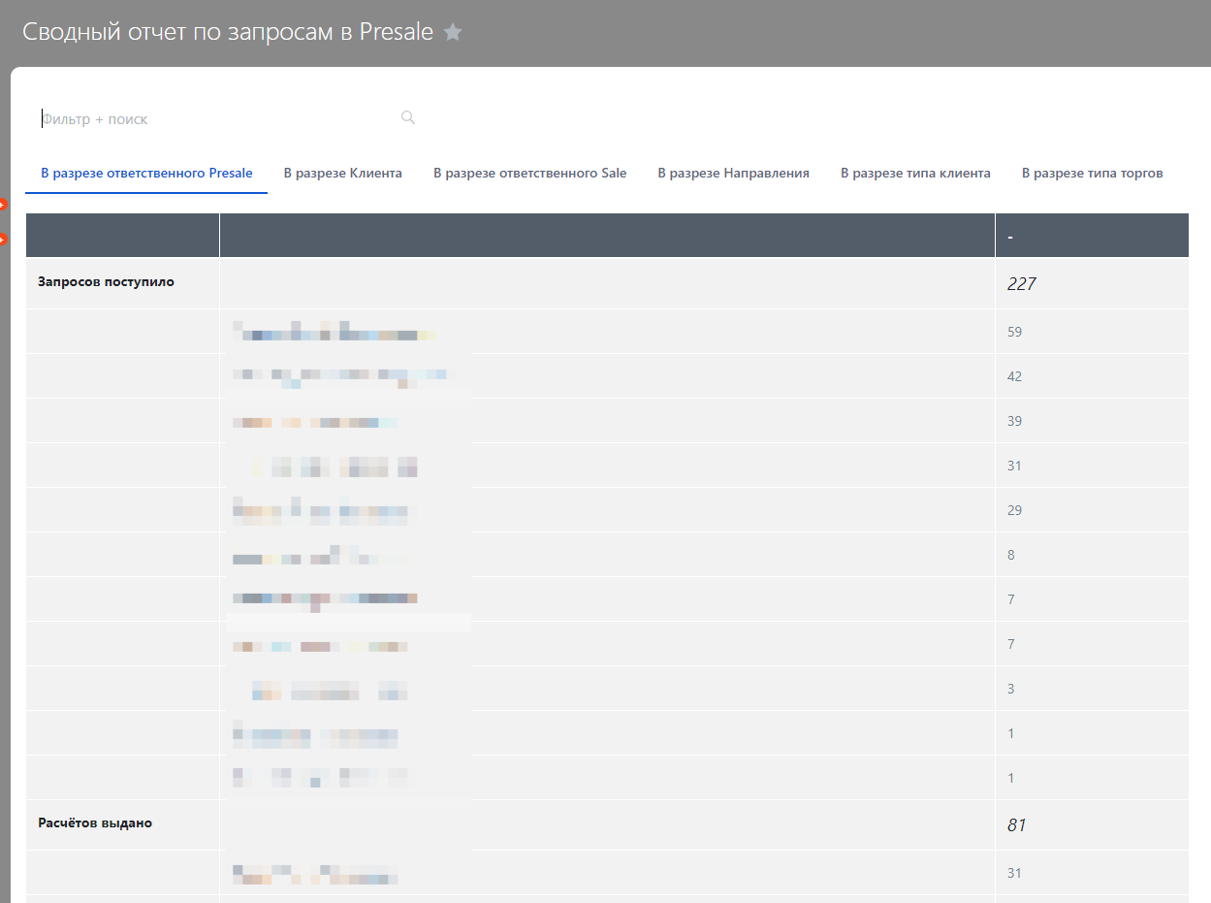This screenshot has width=1211, height=903.
Task: Select the В разрезе типа клиента tab
Action: 915,174
